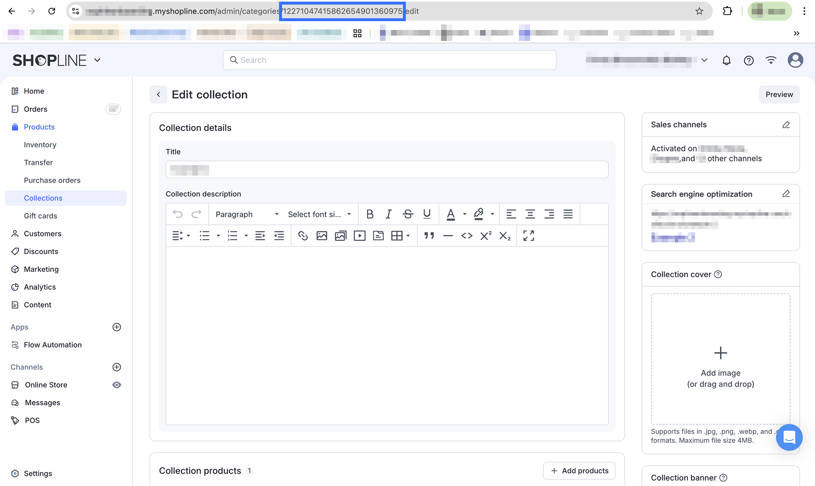The height and width of the screenshot is (486, 815).
Task: Toggle Online Store visibility eye icon
Action: [116, 384]
